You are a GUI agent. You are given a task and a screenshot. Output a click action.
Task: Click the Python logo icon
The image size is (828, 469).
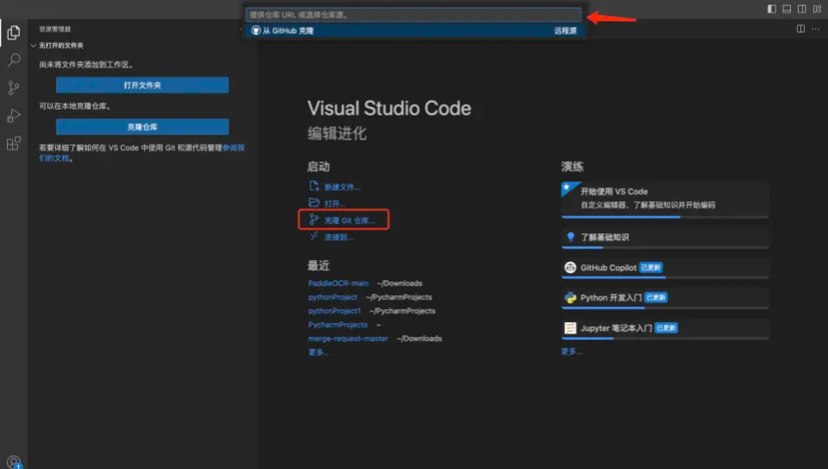[571, 297]
